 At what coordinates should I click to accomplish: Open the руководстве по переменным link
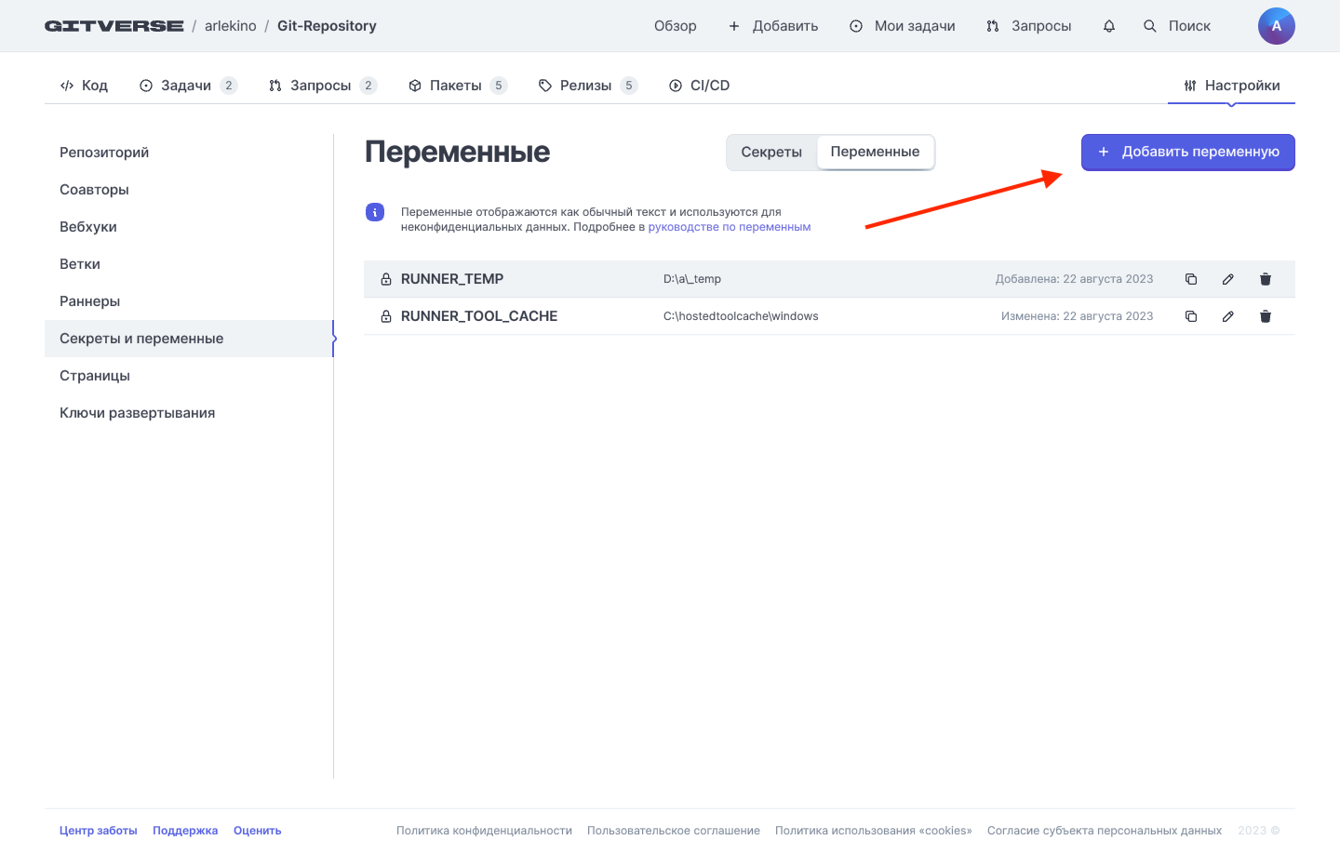pyautogui.click(x=729, y=227)
